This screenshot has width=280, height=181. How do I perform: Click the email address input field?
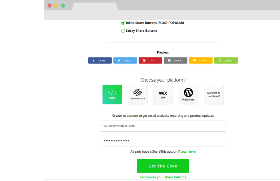[163, 126]
